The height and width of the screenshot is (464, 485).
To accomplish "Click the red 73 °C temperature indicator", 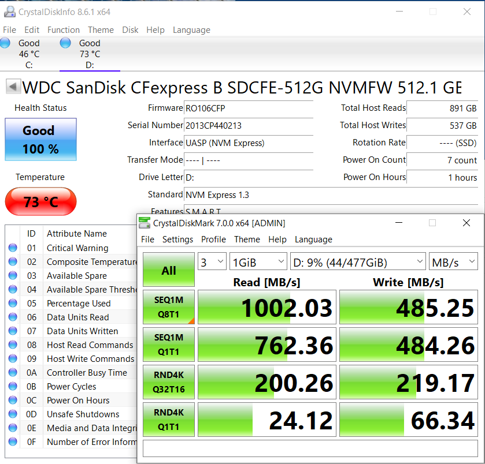I will pyautogui.click(x=40, y=202).
